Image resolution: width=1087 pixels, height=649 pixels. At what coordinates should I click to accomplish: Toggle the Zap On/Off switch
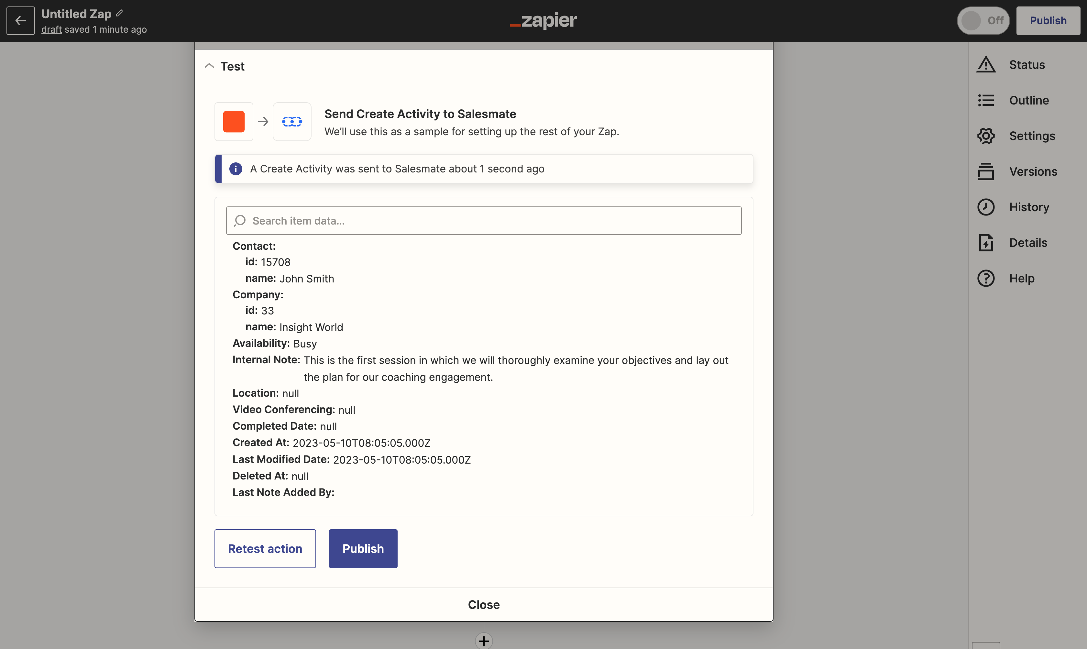[x=983, y=21]
